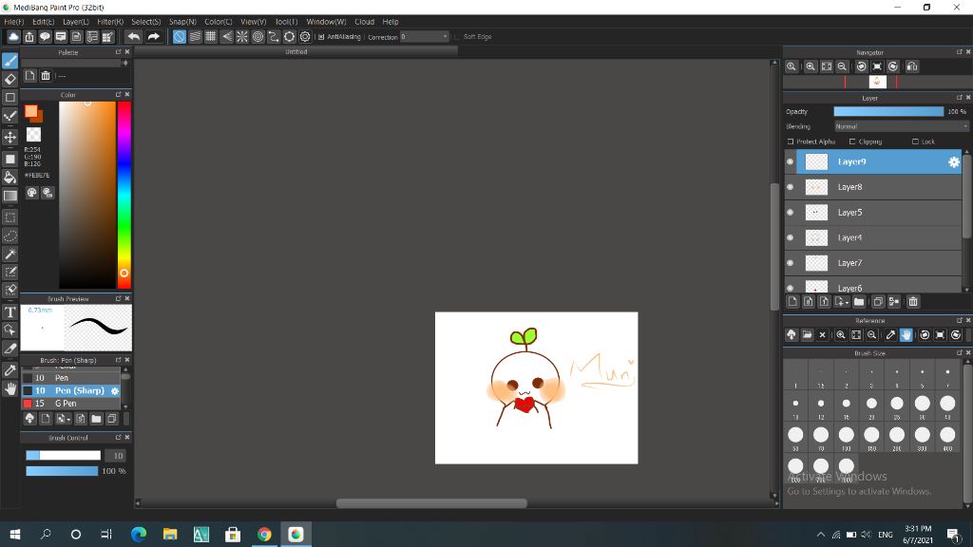This screenshot has height=547, width=973.
Task: Click the foreground color swatch
Action: click(31, 111)
